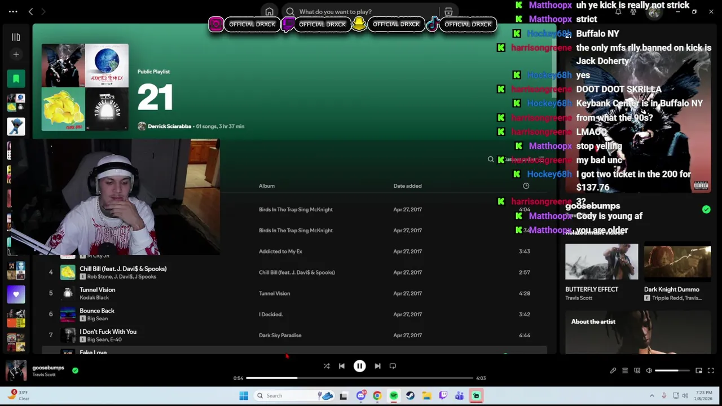Open Browse icon beside search bar
Image resolution: width=722 pixels, height=406 pixels.
tap(448, 11)
